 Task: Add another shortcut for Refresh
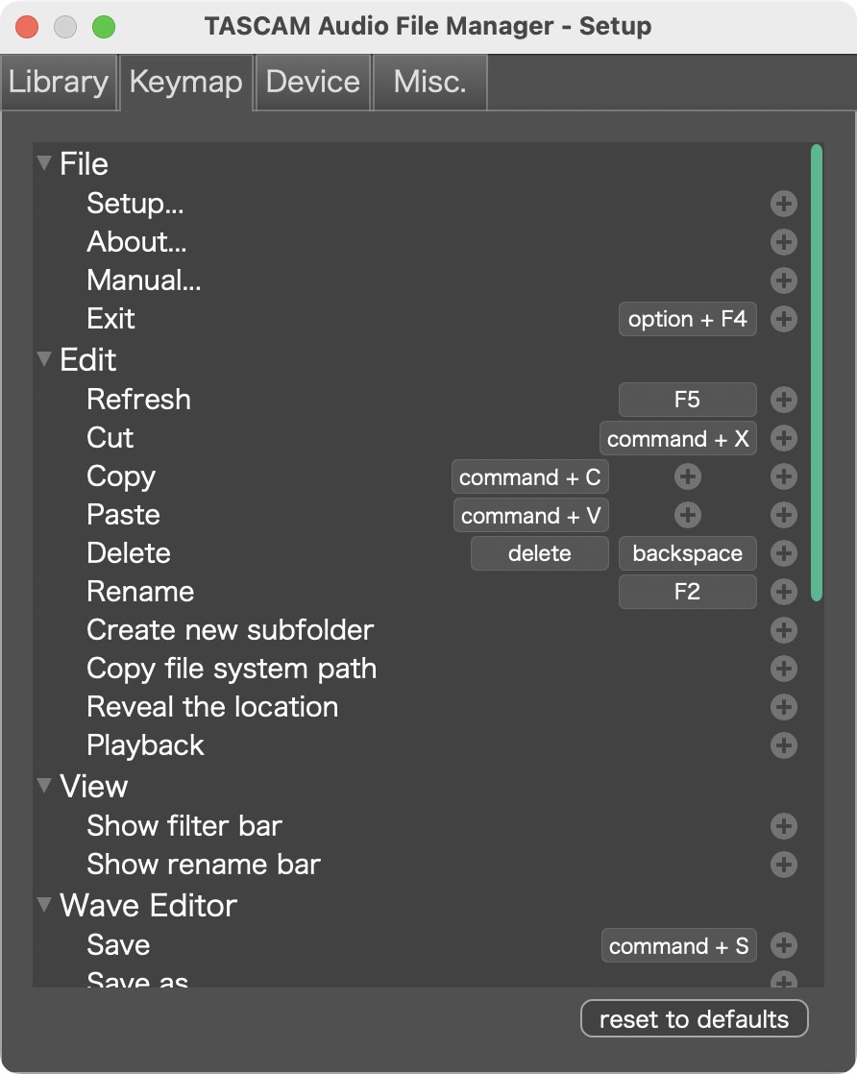coord(784,400)
